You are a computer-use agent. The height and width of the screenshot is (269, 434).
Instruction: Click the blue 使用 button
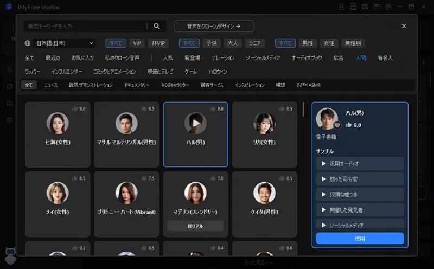[x=360, y=238]
